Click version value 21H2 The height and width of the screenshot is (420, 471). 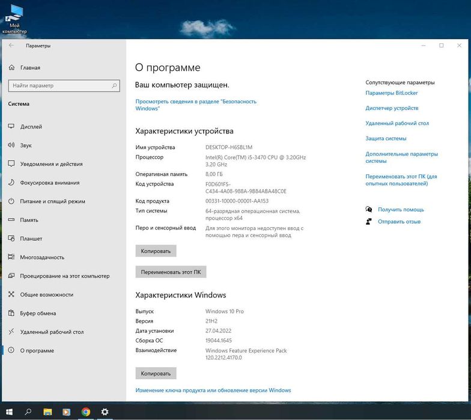[211, 321]
